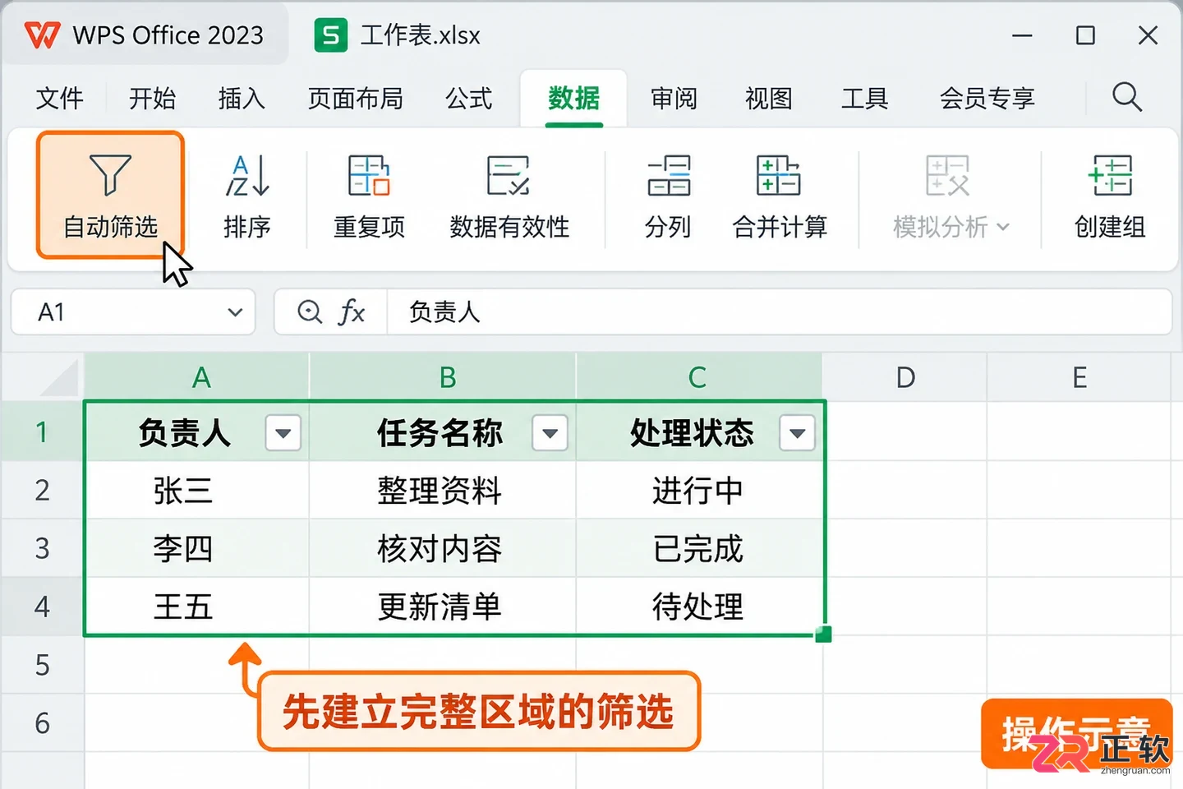
Task: Click the 创建组 group icon
Action: click(x=1110, y=176)
